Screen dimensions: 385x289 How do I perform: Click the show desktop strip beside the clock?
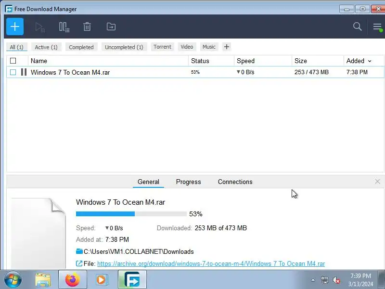click(x=381, y=280)
